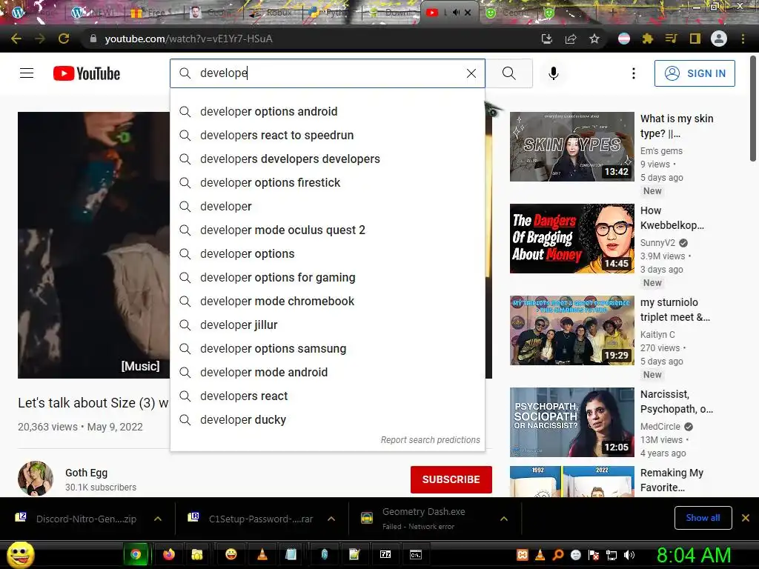Click 'Report search predictions' link

coord(430,440)
